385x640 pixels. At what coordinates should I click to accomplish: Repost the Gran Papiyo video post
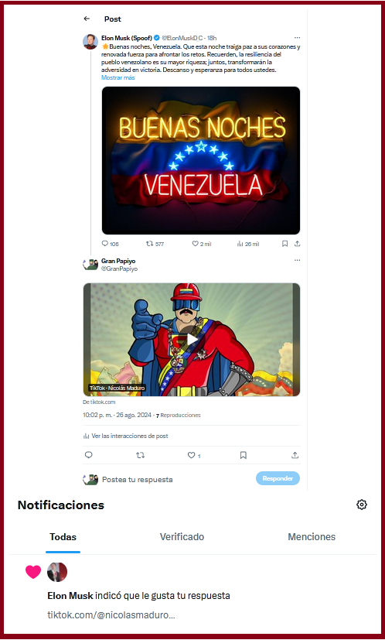pos(140,455)
